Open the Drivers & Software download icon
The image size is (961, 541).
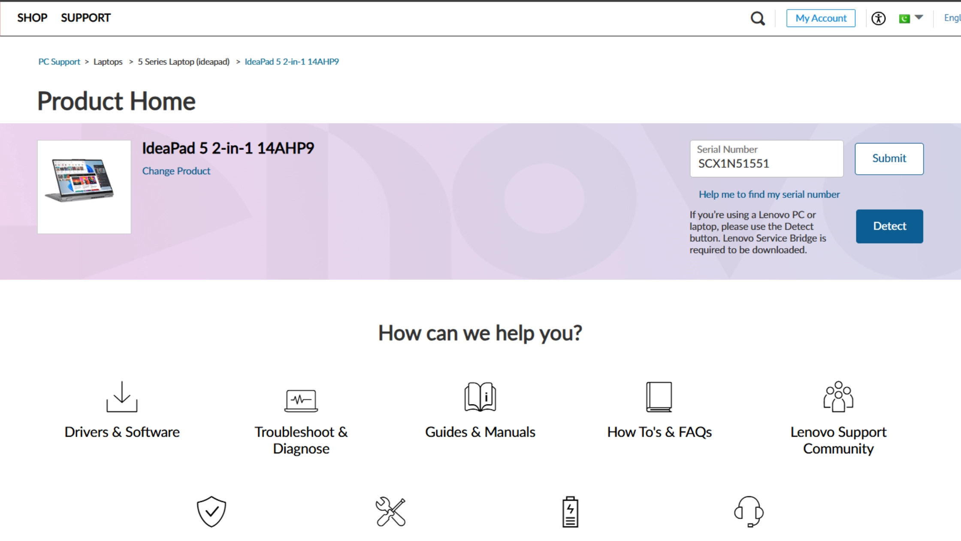tap(122, 397)
